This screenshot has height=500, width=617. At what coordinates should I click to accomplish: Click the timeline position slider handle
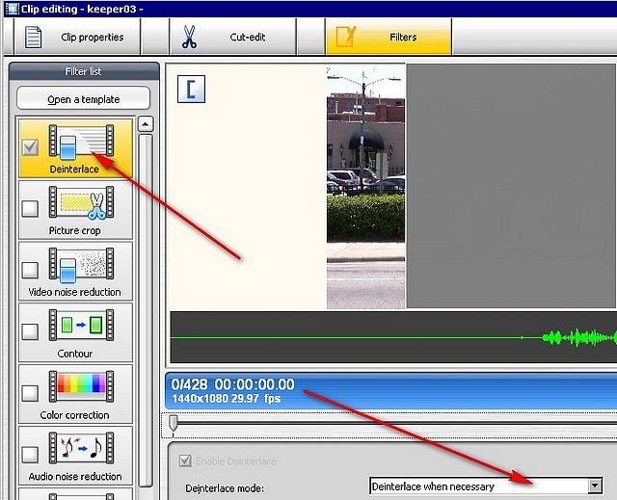pyautogui.click(x=174, y=424)
